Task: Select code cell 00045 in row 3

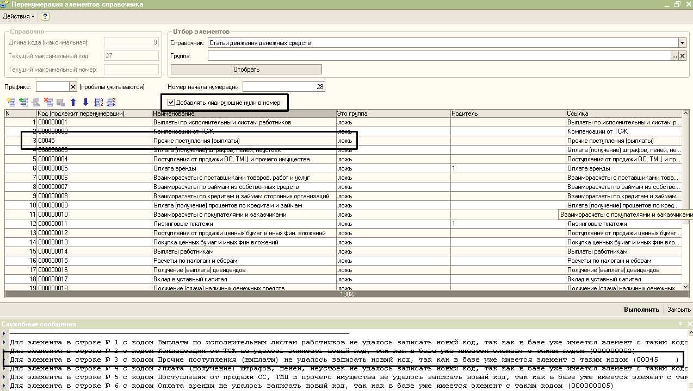Action: tap(94, 141)
